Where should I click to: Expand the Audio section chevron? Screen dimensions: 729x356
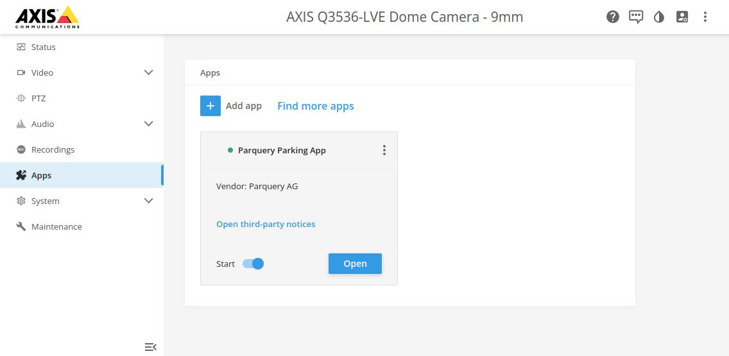coord(149,124)
